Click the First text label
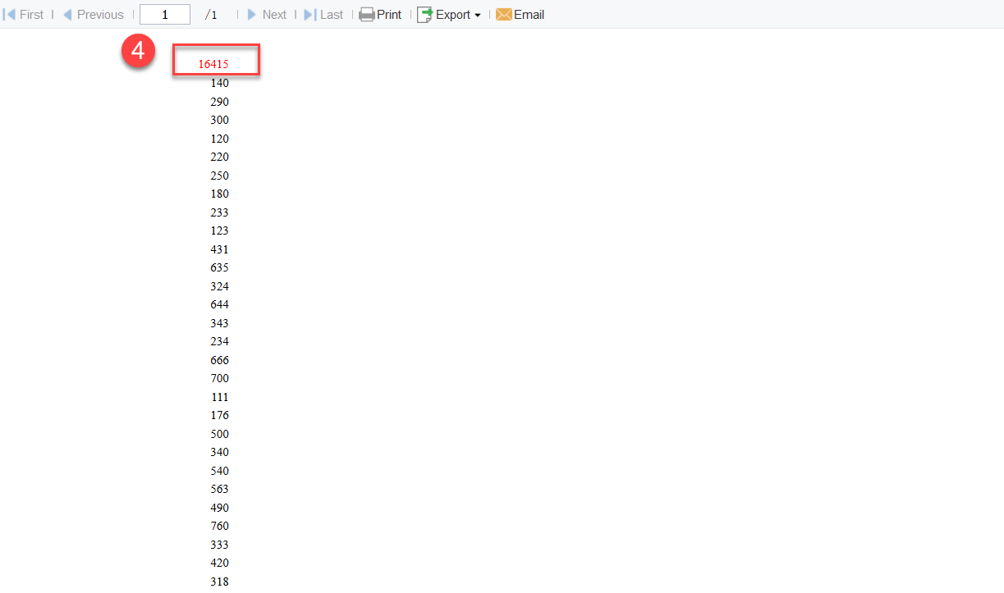Screen dimensions: 1004x593 [x=31, y=14]
